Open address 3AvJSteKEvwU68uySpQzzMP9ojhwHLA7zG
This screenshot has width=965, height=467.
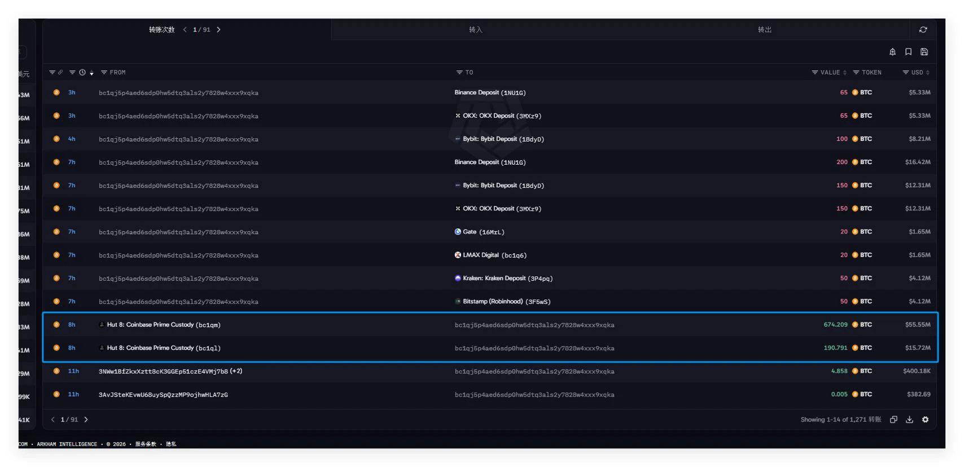click(163, 395)
